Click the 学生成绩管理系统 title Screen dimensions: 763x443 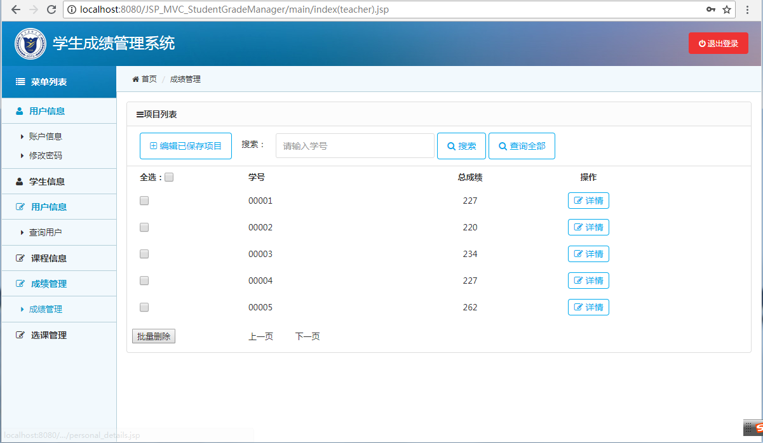[114, 43]
